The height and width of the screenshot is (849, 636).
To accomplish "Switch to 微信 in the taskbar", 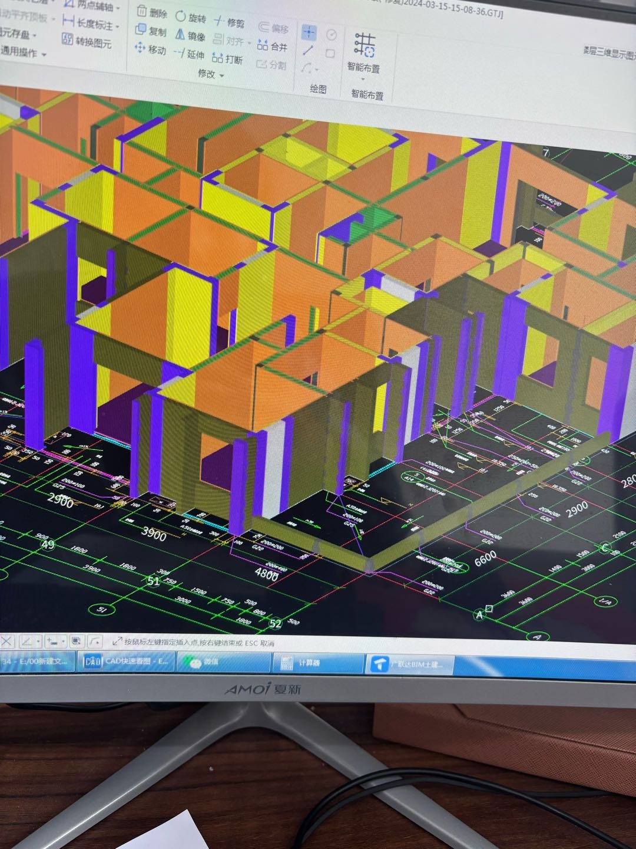I will (x=224, y=663).
